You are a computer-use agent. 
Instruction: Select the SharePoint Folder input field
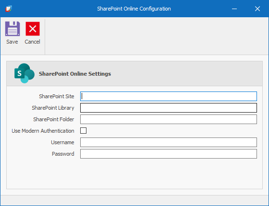(169, 119)
